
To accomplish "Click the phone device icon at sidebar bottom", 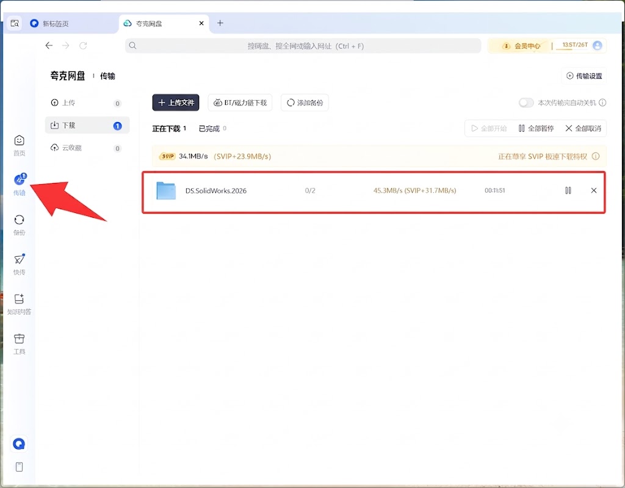I will pos(19,467).
